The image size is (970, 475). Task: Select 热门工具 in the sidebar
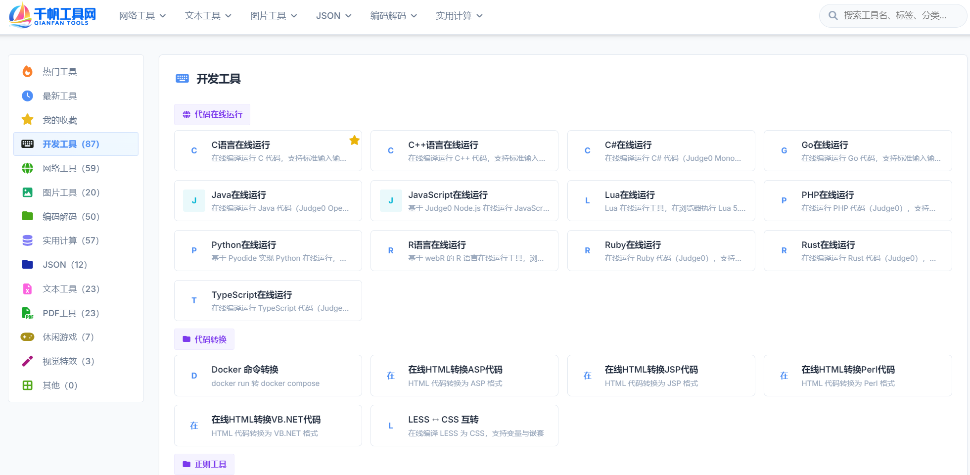coord(76,72)
